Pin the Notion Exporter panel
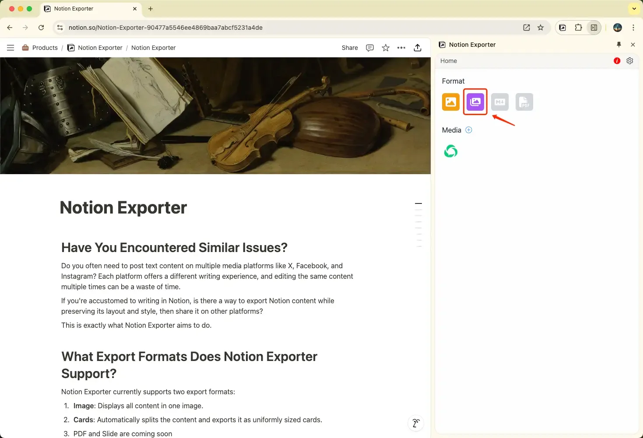 click(618, 44)
